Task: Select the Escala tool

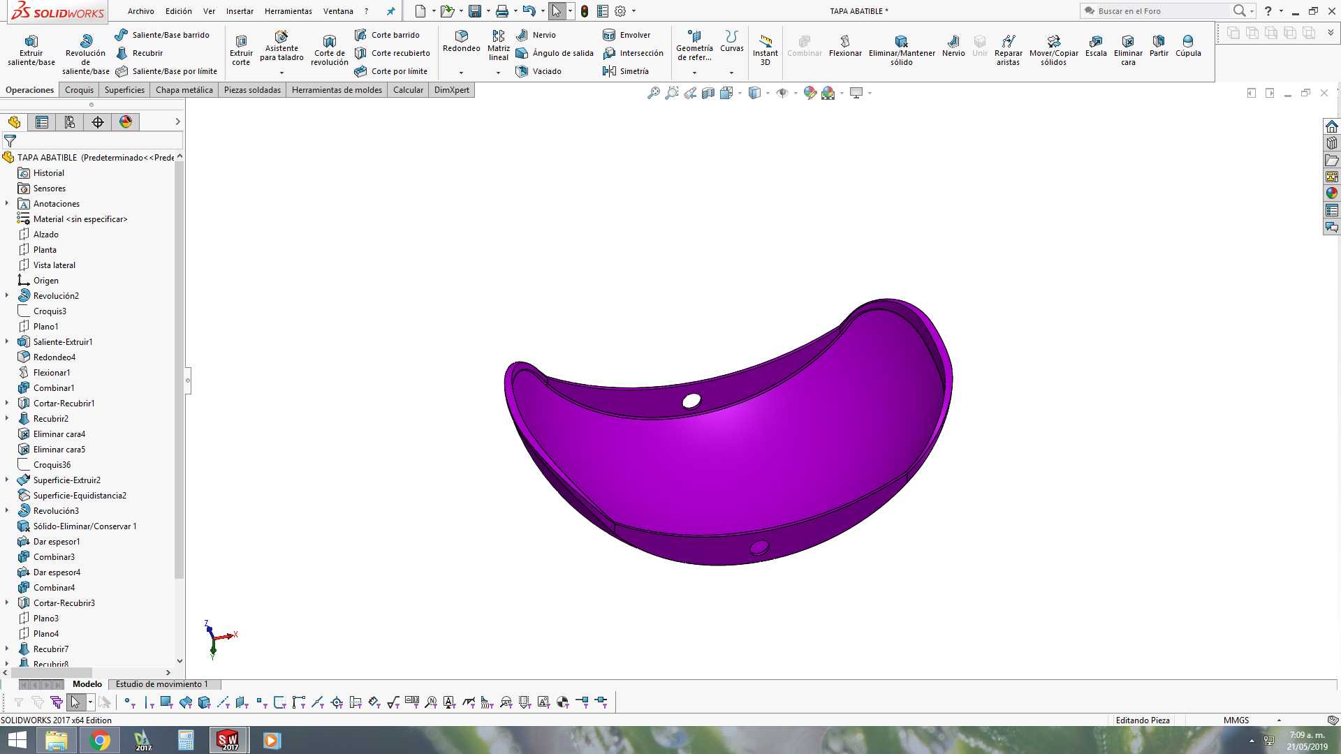Action: [x=1096, y=46]
